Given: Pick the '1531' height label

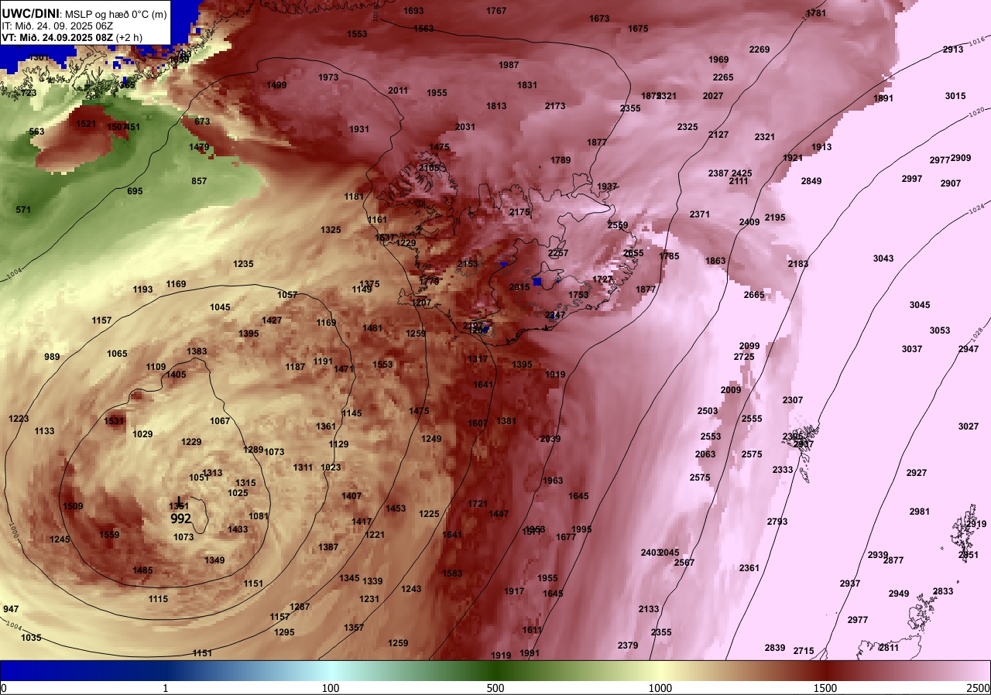Looking at the screenshot, I should pyautogui.click(x=114, y=421).
